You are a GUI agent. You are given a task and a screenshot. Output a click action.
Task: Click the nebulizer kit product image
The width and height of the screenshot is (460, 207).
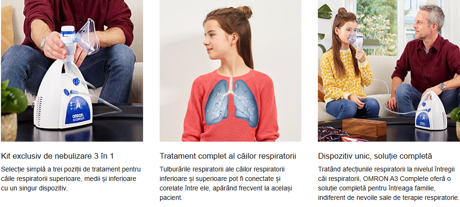point(72,71)
